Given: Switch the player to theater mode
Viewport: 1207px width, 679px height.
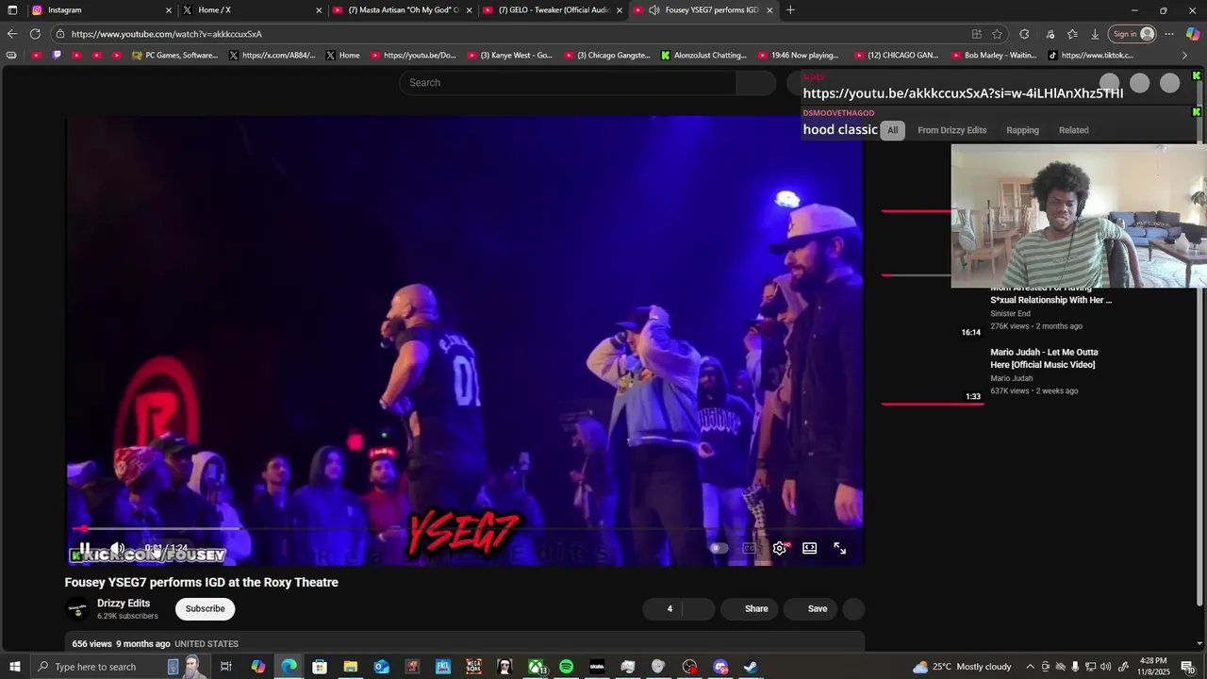Looking at the screenshot, I should tap(809, 548).
